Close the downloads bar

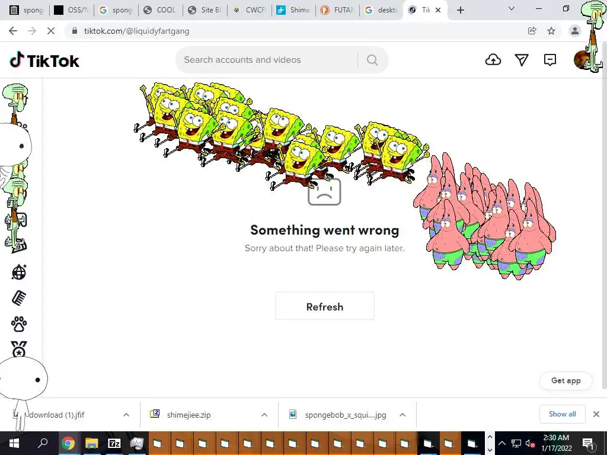click(596, 414)
